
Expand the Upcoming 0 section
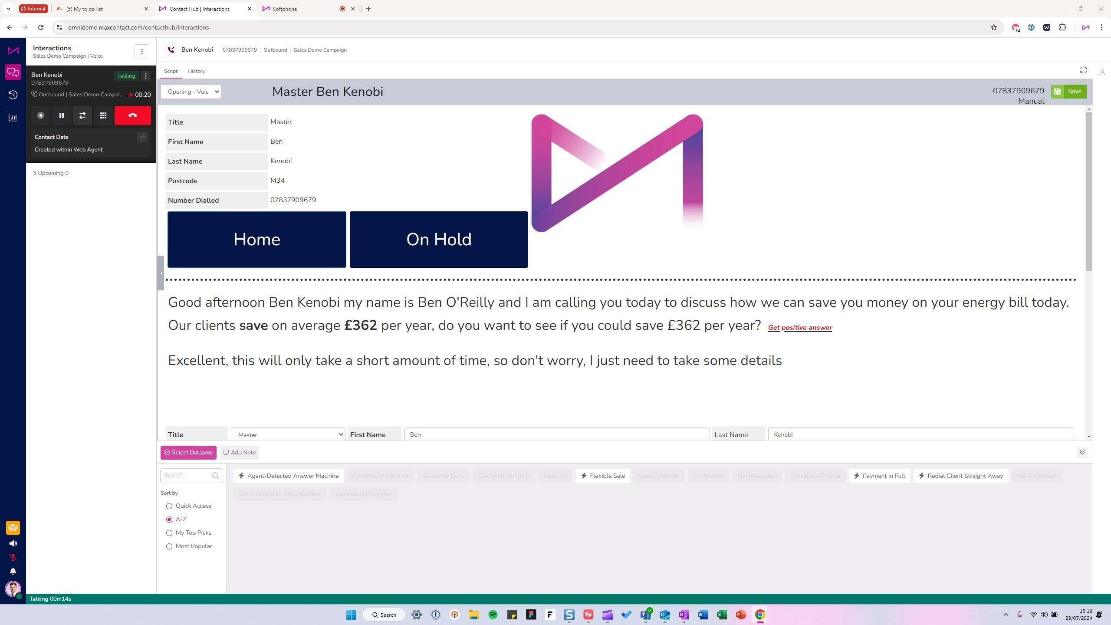[51, 173]
